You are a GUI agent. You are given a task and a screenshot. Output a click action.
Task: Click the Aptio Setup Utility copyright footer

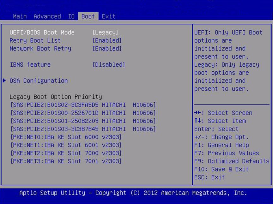[133, 193]
